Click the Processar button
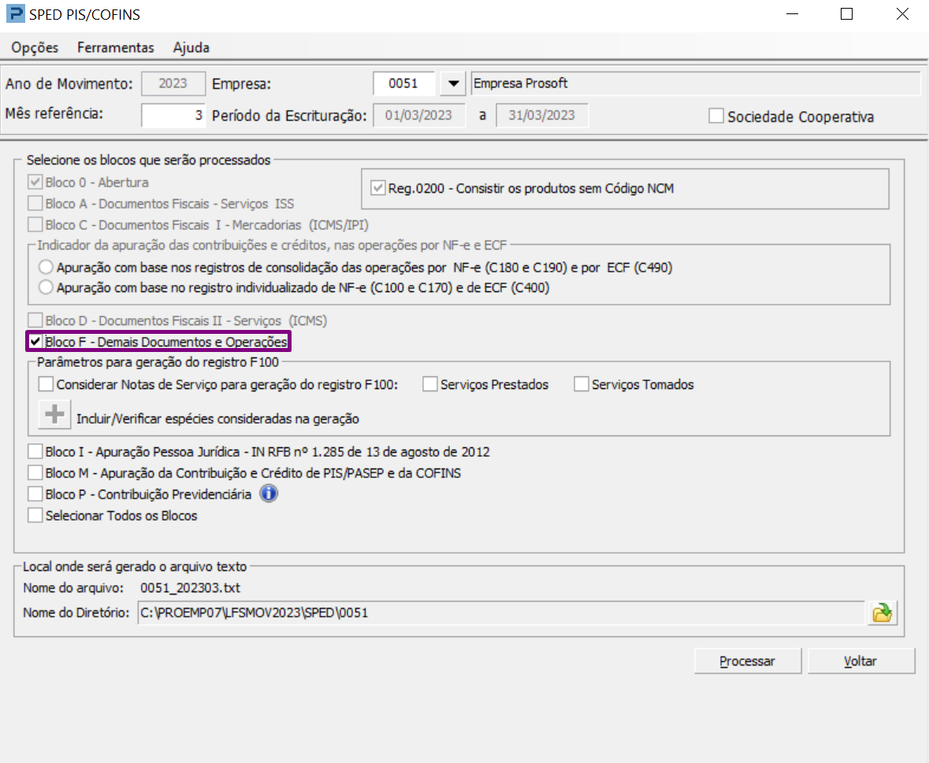 click(x=747, y=661)
